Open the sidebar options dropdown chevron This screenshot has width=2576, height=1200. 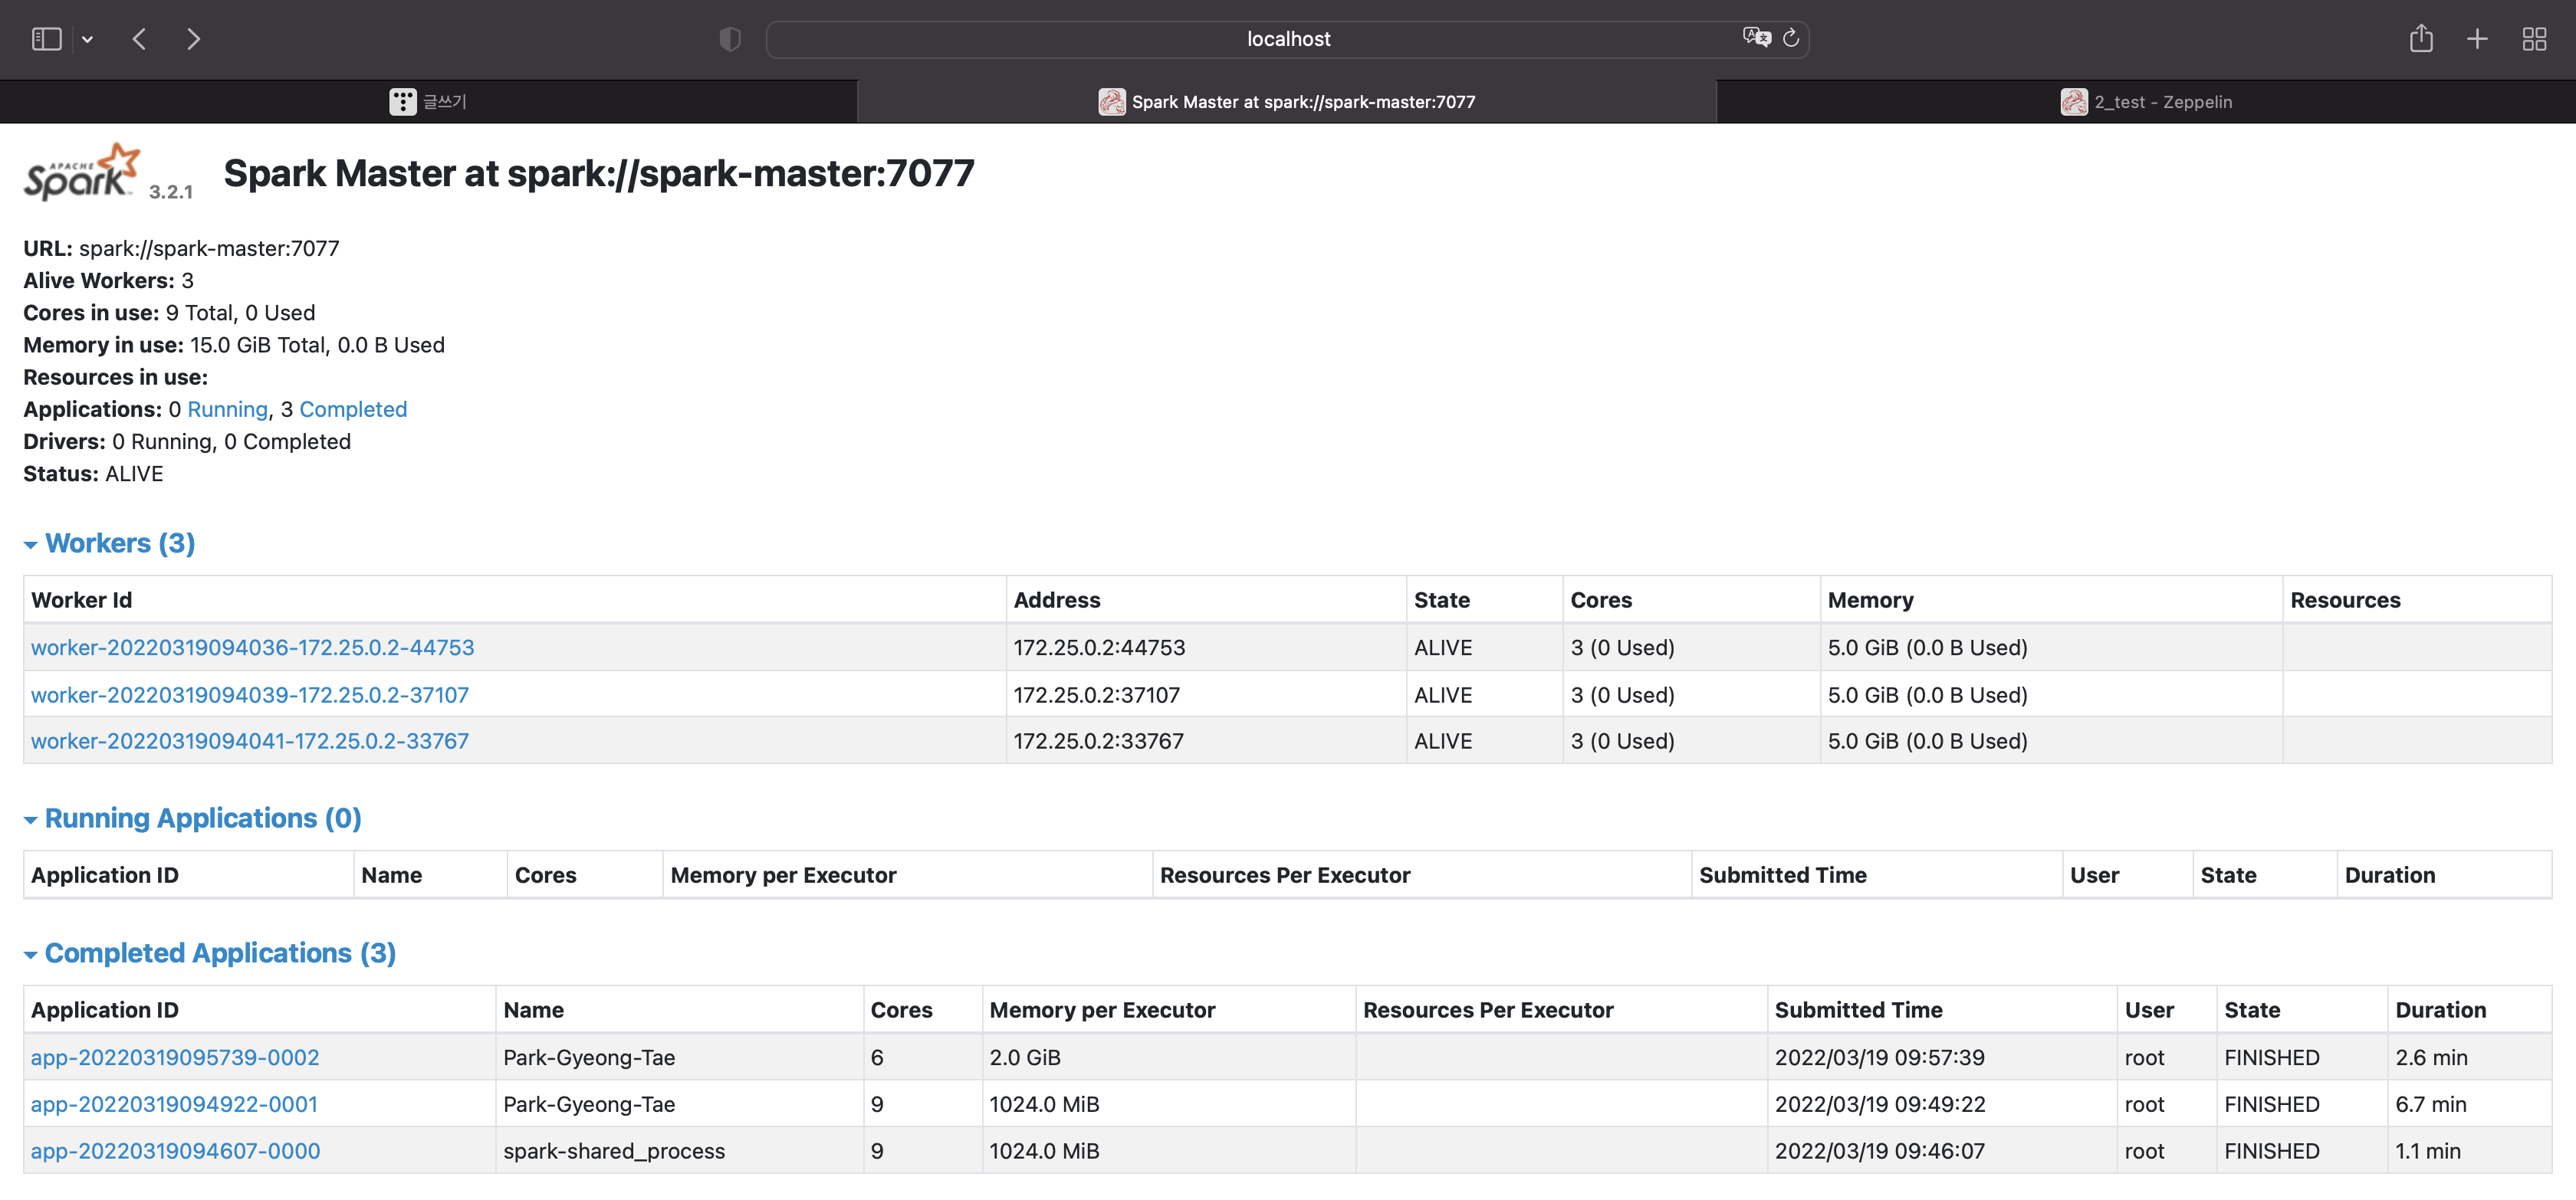pos(88,40)
